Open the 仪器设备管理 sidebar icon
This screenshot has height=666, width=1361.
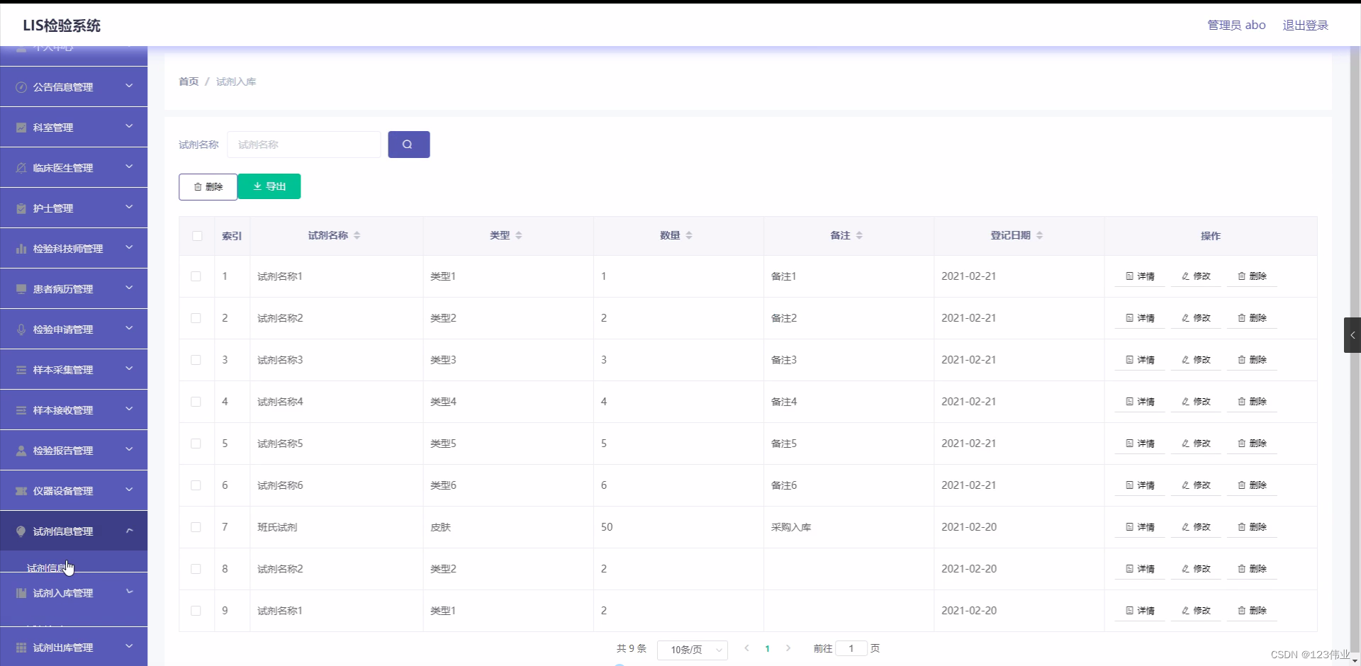coord(21,490)
